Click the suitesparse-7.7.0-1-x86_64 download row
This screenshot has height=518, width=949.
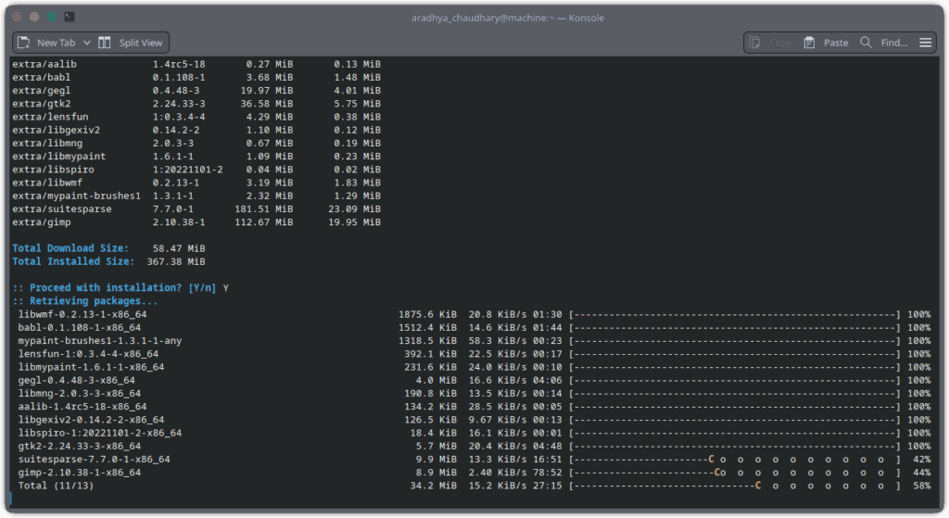pos(474,460)
